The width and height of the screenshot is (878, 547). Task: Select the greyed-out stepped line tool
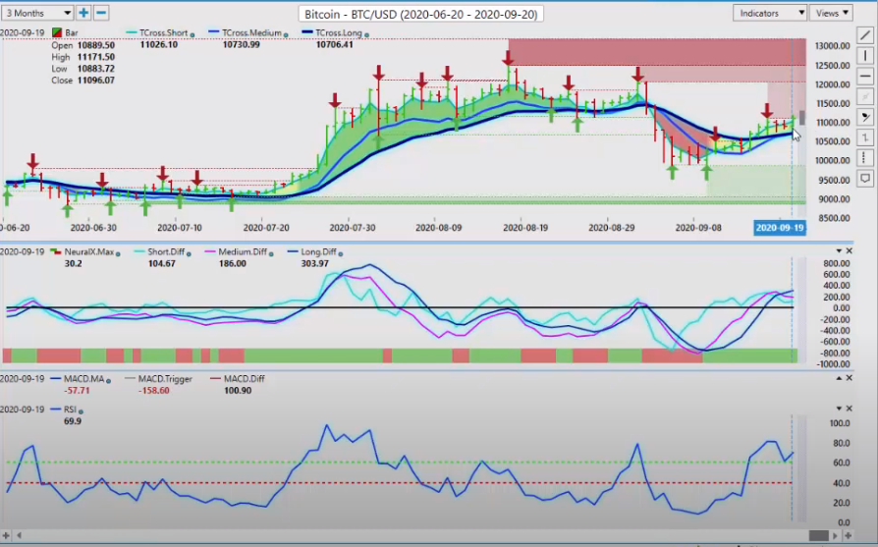click(865, 137)
